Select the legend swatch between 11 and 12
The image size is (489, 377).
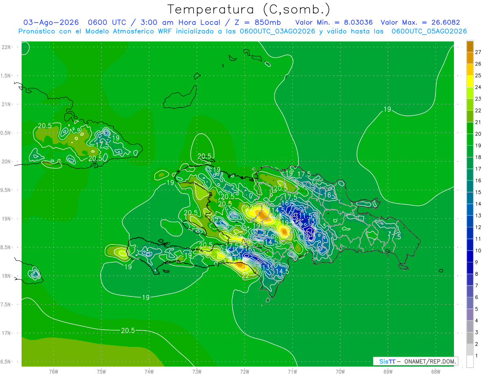(470, 233)
